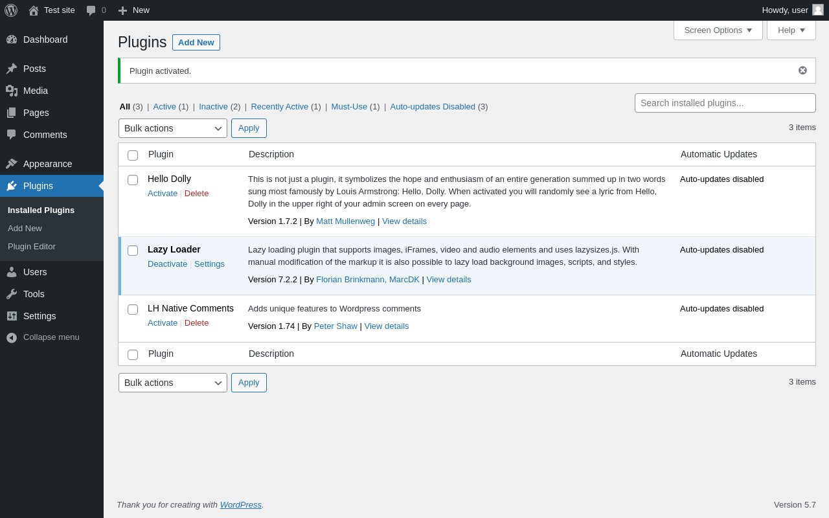Open the WordPress footer link
The width and height of the screenshot is (829, 518).
click(x=241, y=504)
